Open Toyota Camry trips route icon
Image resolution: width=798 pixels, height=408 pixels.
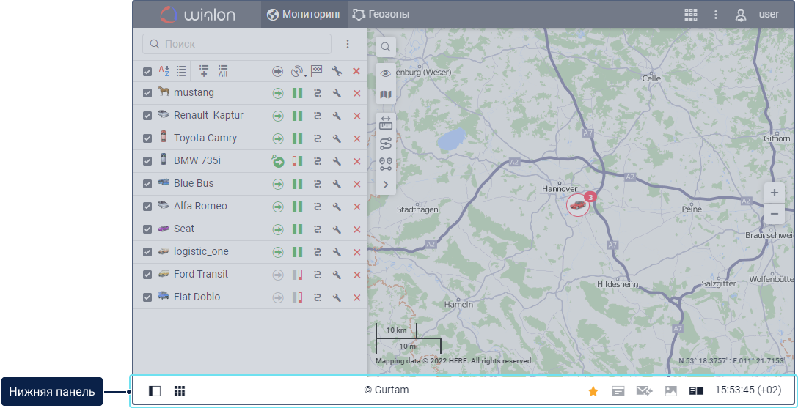tap(317, 138)
